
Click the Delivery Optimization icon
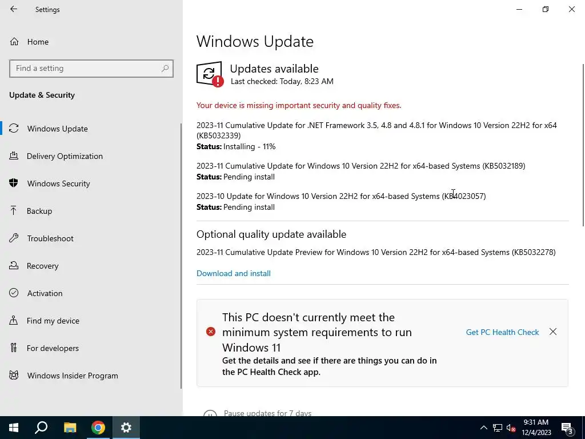click(14, 155)
